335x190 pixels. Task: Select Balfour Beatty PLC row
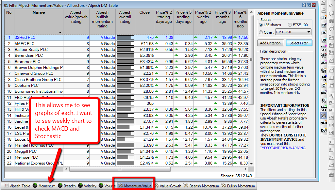coord(126,50)
